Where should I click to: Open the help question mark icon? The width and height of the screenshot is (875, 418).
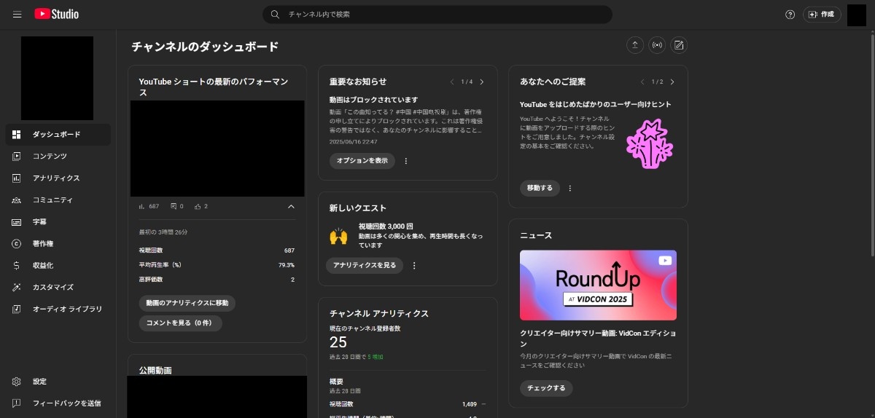pyautogui.click(x=790, y=15)
